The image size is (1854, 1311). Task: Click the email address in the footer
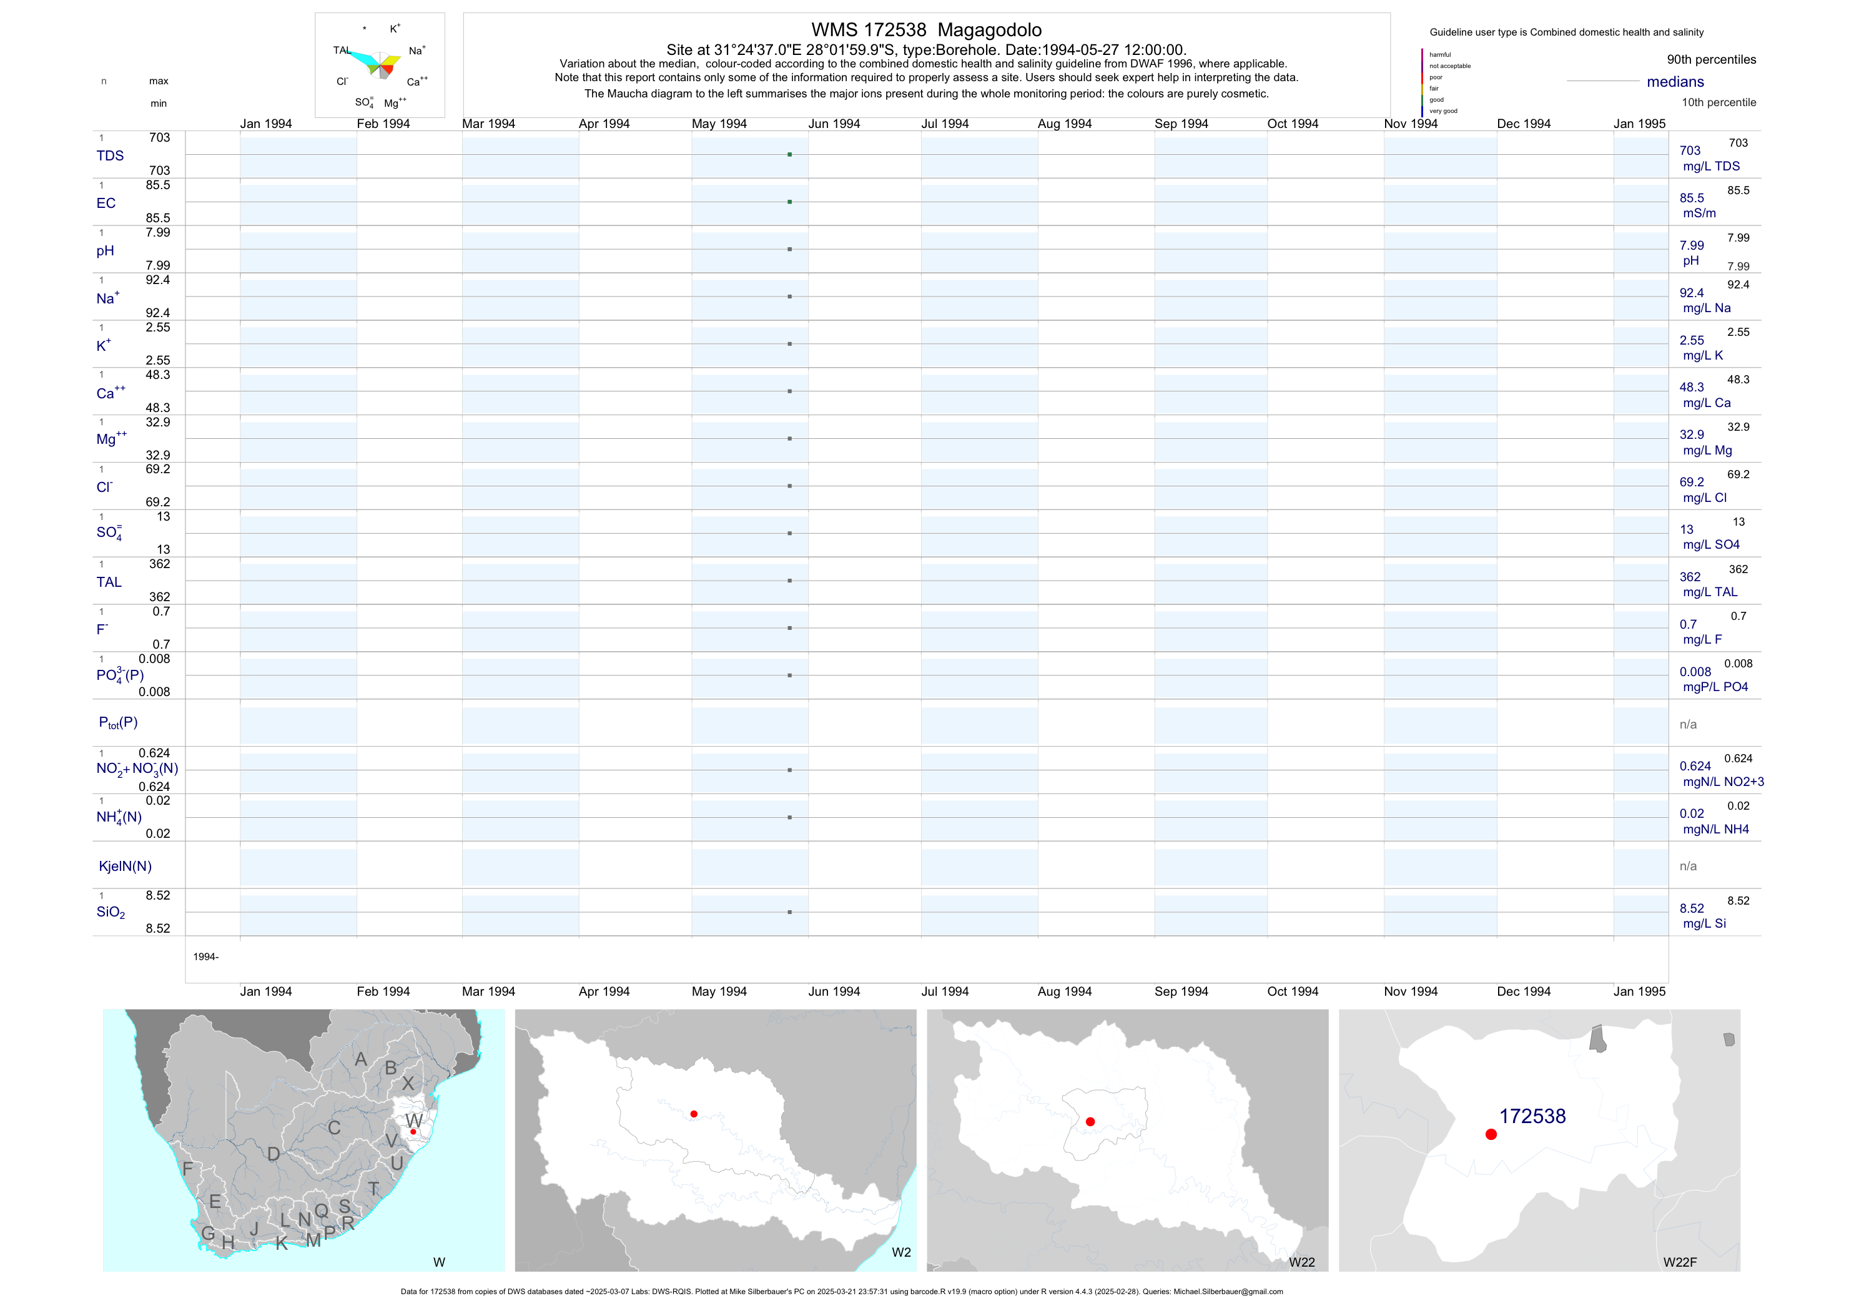[x=1228, y=1292]
